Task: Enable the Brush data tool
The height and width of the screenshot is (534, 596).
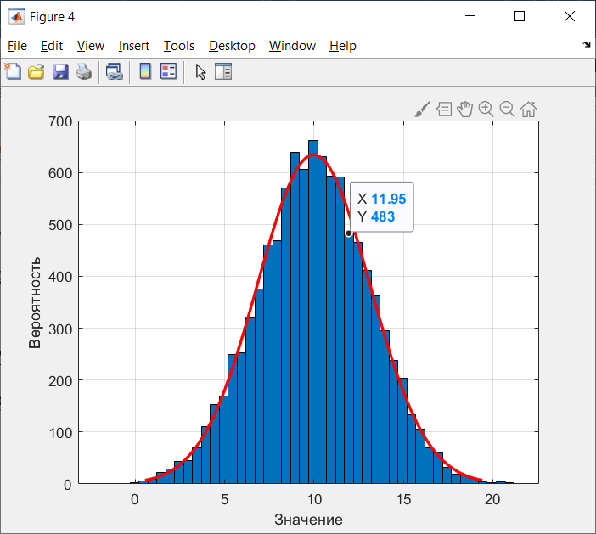Action: 422,110
